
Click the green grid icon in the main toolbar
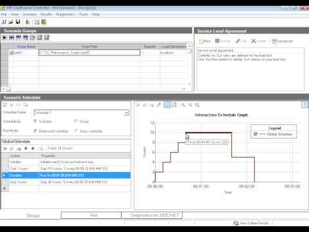tap(44, 22)
